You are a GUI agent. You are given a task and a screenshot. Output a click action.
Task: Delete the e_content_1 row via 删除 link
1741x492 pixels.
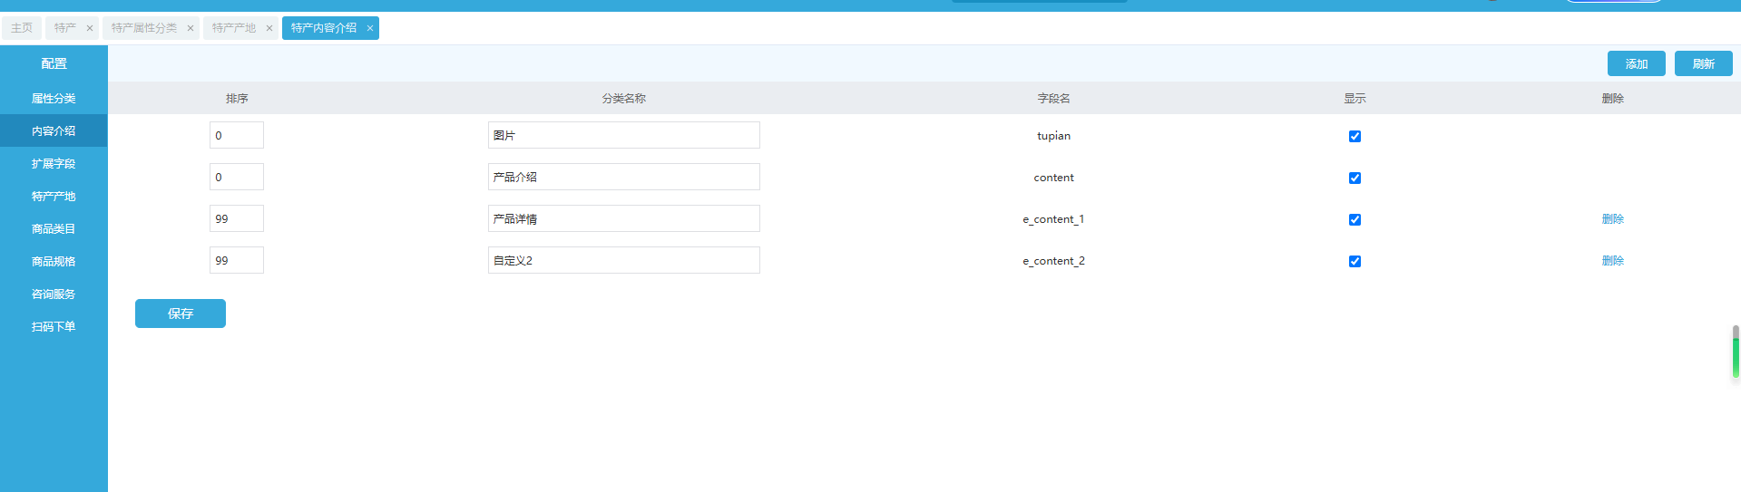1612,219
